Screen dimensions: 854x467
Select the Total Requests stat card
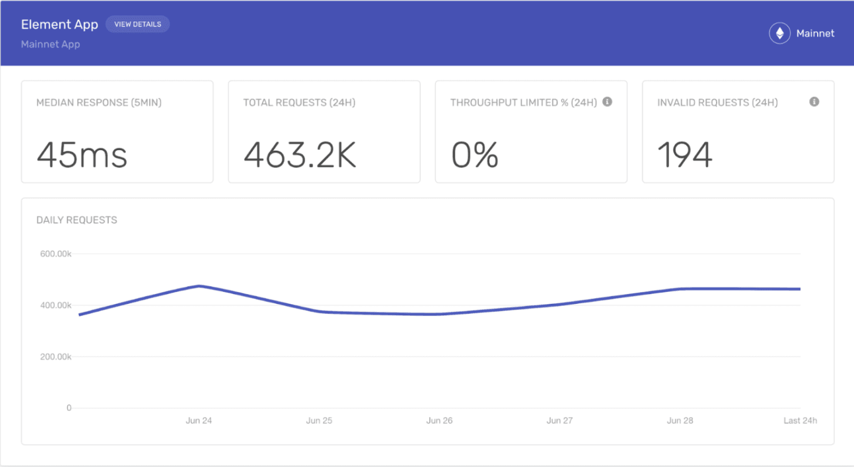324,131
